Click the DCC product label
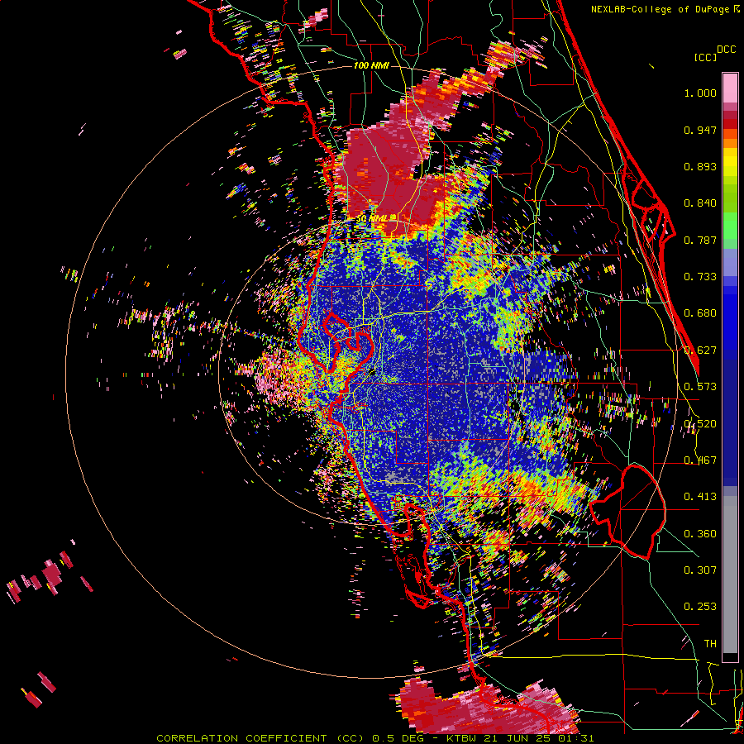Image resolution: width=744 pixels, height=744 pixels. (726, 50)
